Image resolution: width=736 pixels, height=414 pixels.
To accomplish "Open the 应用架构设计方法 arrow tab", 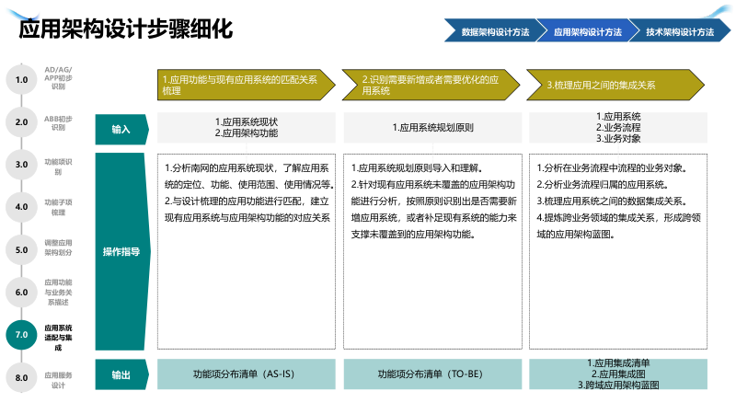I will tap(587, 31).
